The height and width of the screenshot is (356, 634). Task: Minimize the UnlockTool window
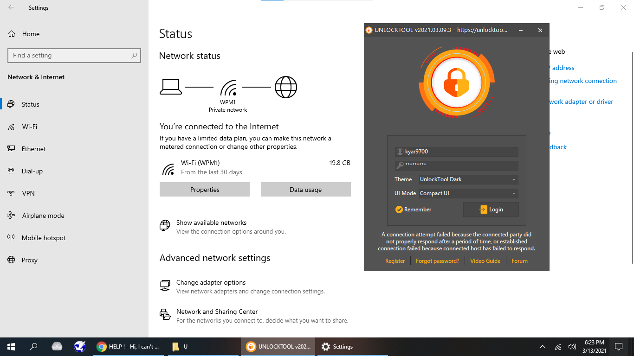coord(521,30)
